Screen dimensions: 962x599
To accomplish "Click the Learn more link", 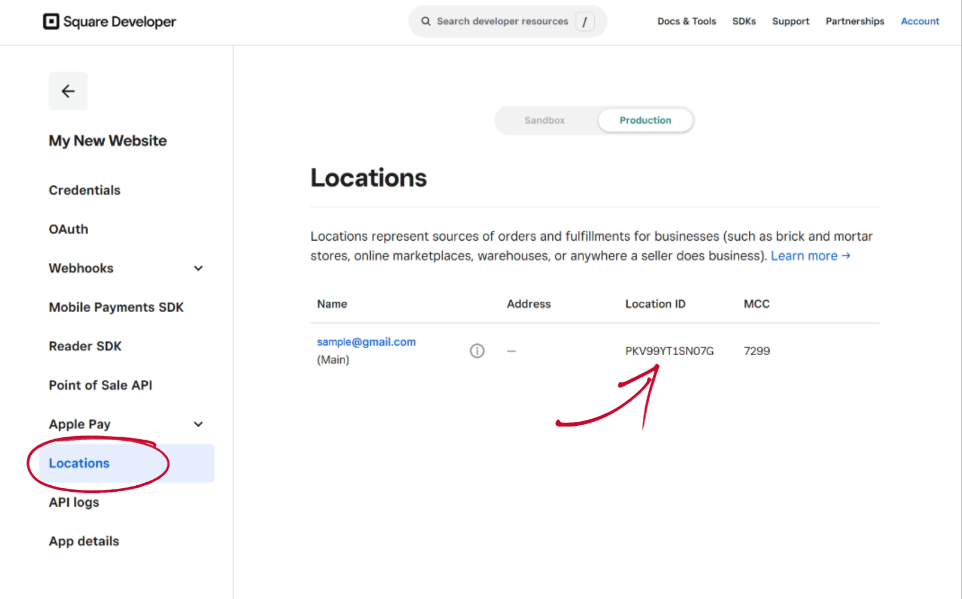I will pos(810,256).
